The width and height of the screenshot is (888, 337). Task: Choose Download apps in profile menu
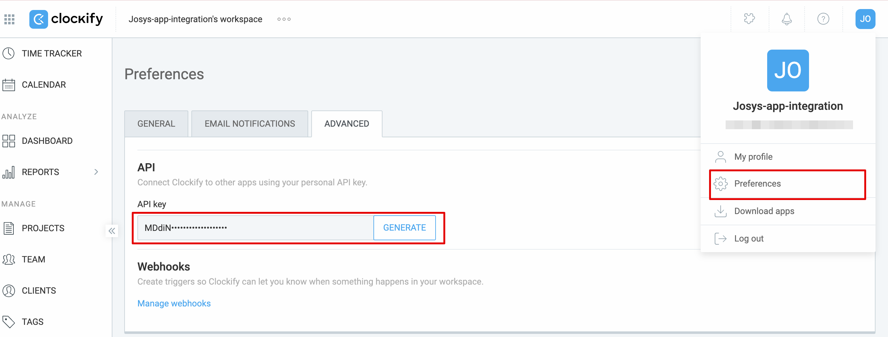pyautogui.click(x=764, y=211)
